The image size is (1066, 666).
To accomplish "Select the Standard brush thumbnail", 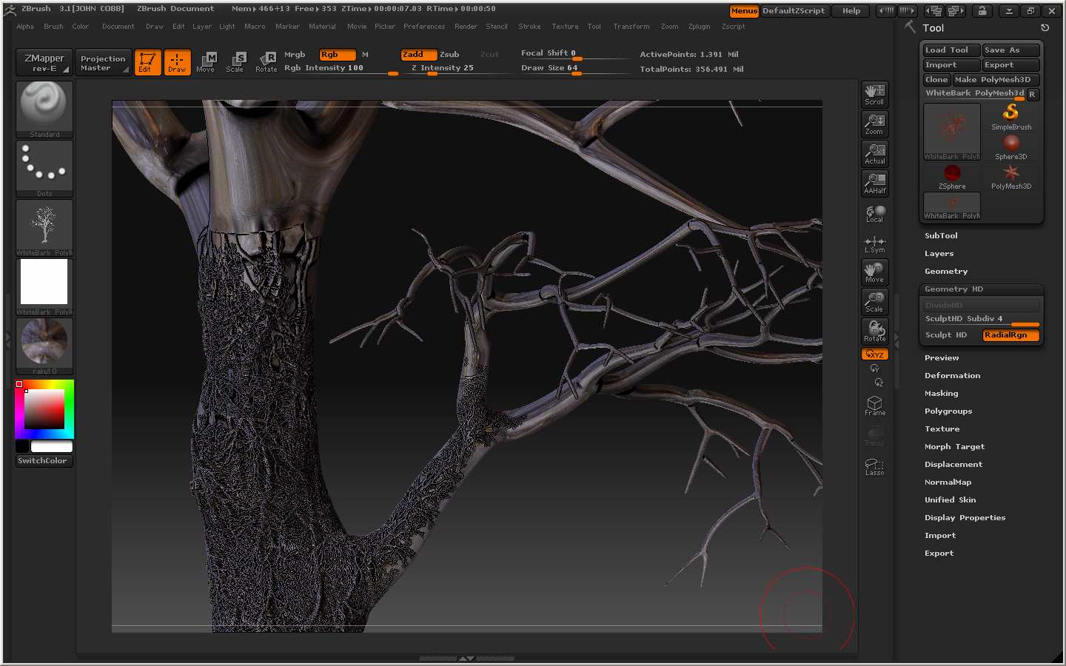I will point(44,109).
